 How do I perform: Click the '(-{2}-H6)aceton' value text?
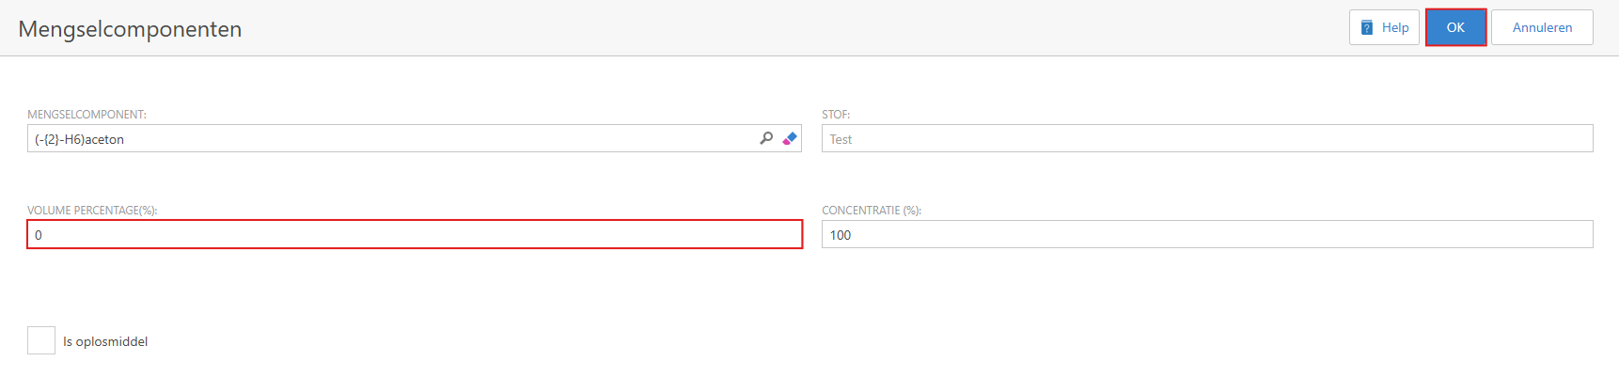(80, 139)
